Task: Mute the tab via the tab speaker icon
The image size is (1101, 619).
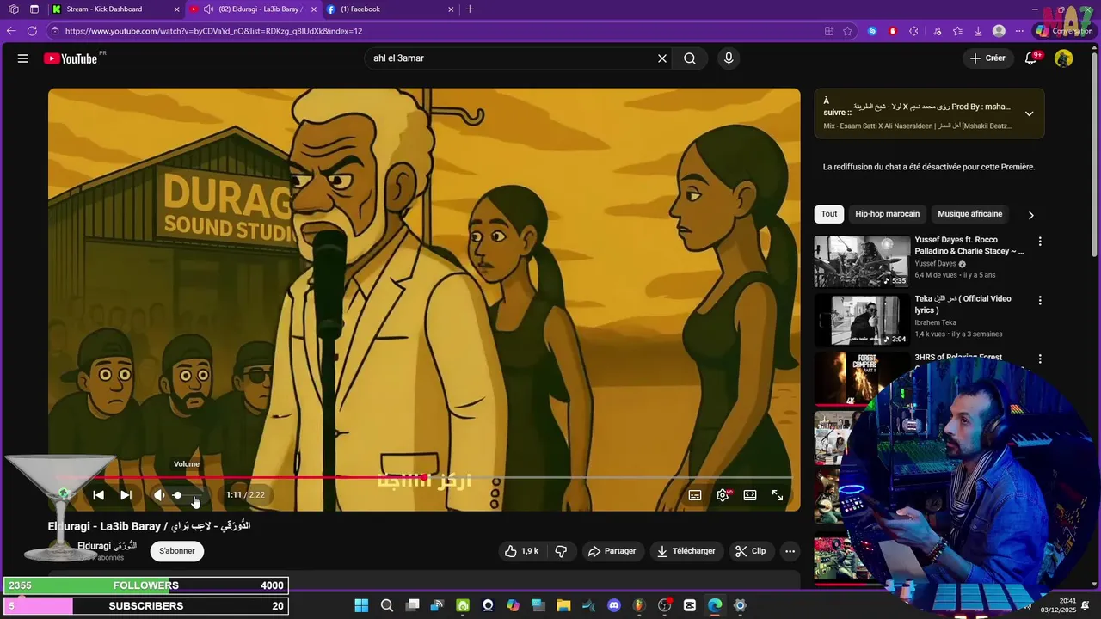Action: (x=207, y=9)
